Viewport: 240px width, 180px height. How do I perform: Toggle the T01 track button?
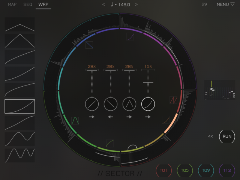tap(163, 170)
